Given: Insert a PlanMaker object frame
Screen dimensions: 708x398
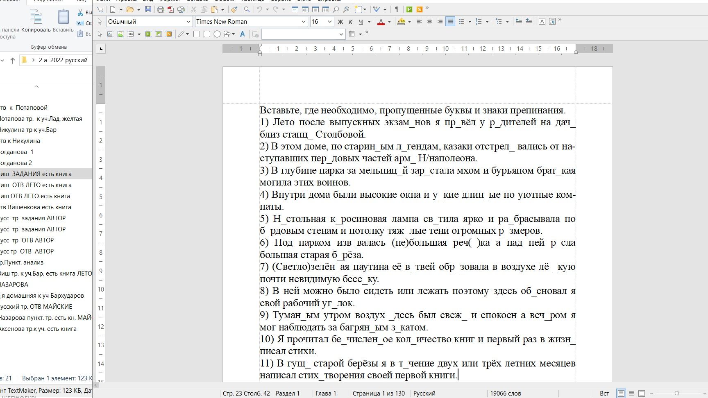Looking at the screenshot, I should (x=148, y=34).
